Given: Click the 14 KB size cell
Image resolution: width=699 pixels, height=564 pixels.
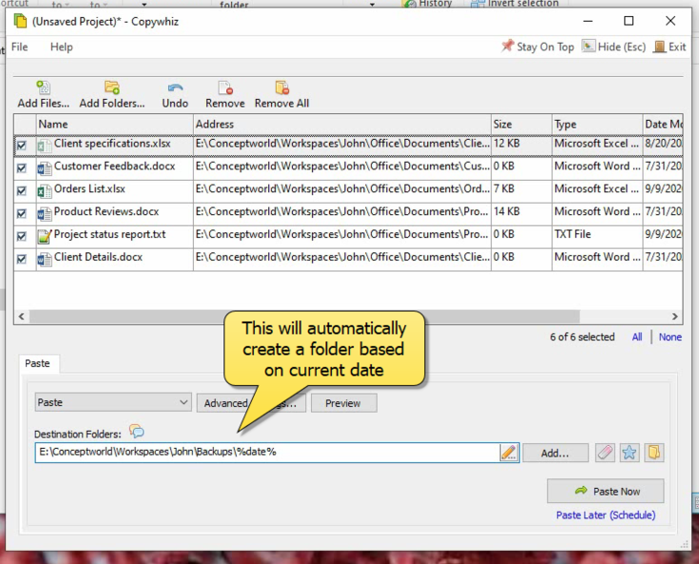Looking at the screenshot, I should (x=507, y=211).
